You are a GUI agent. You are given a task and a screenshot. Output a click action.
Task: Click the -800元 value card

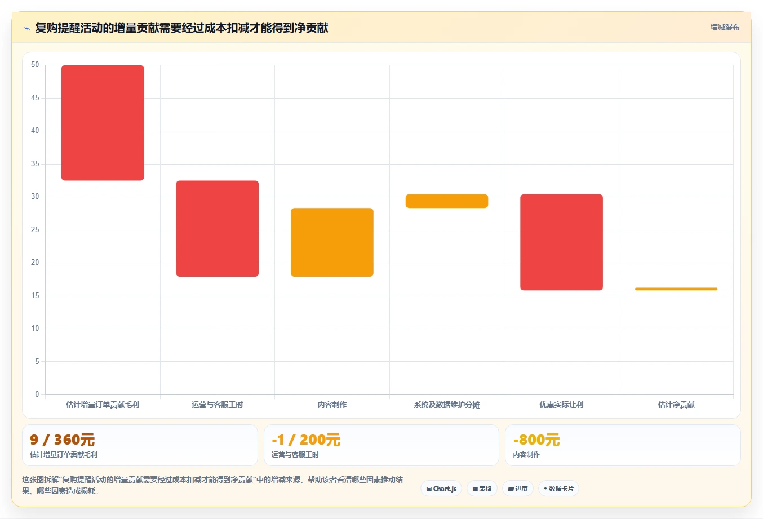[623, 445]
